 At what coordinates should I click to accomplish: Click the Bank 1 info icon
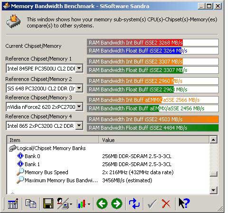click(x=20, y=164)
